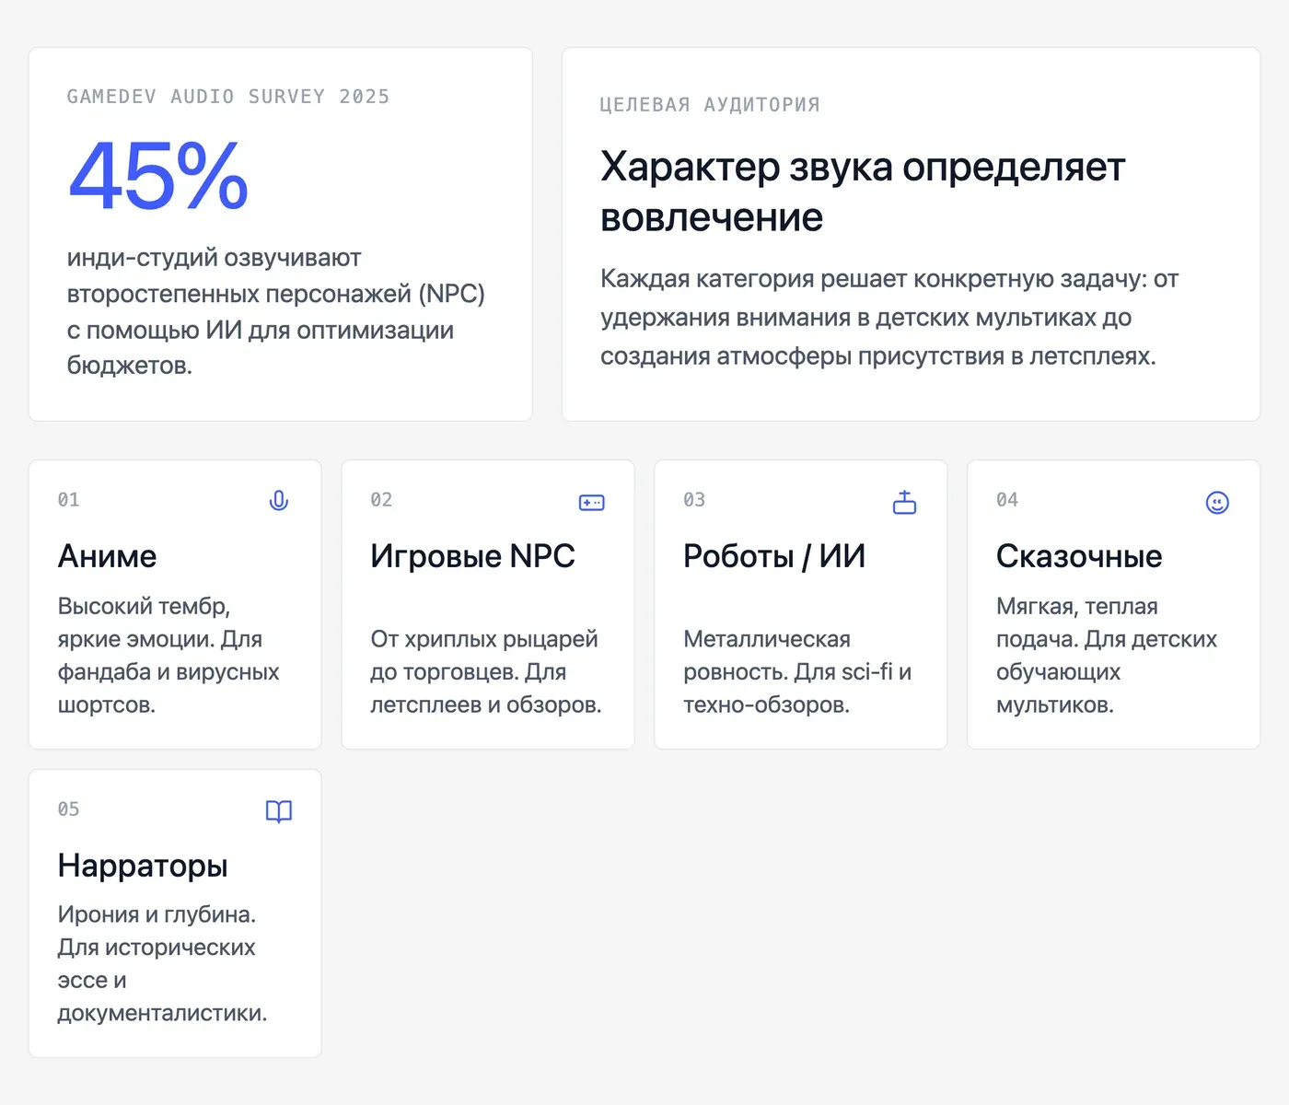This screenshot has width=1289, height=1105.
Task: Select the Аниме card title
Action: click(107, 556)
